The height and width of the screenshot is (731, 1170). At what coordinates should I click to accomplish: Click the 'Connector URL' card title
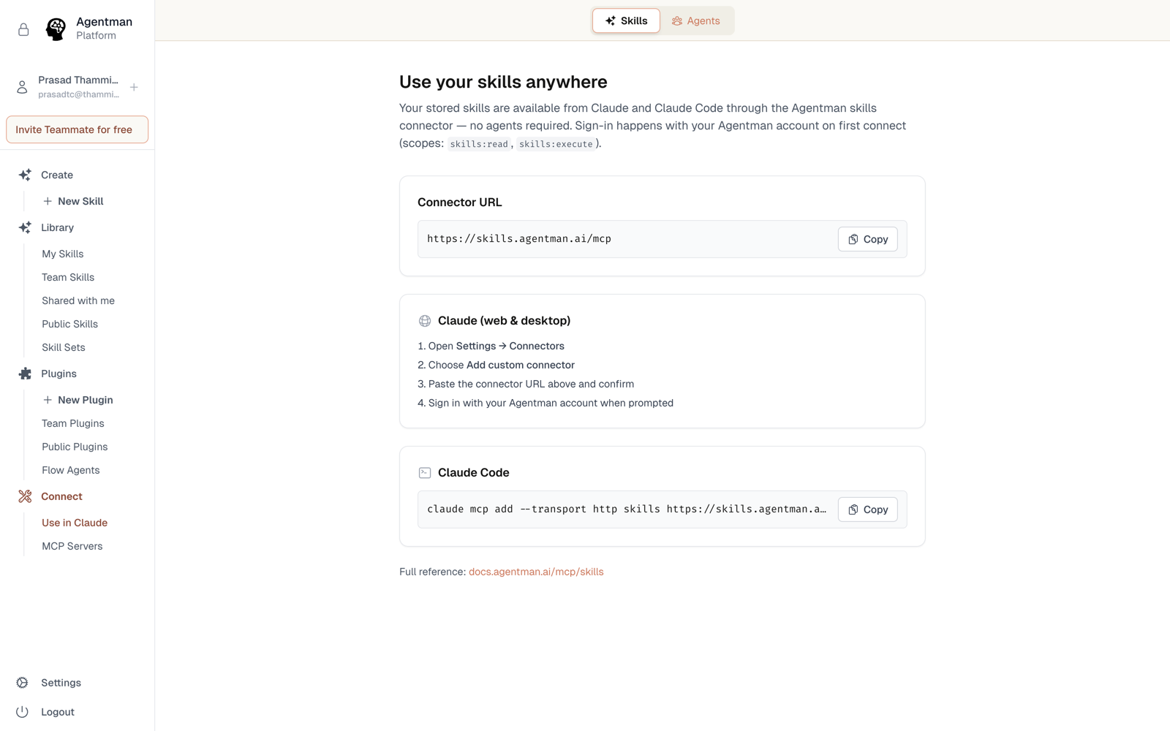point(460,202)
